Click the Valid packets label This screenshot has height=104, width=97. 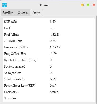click(13, 73)
